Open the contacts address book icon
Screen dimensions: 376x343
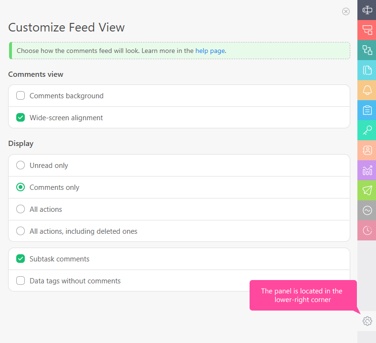tap(367, 150)
